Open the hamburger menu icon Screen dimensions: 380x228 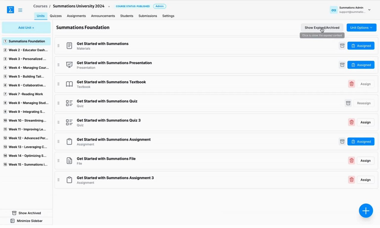tap(20, 10)
